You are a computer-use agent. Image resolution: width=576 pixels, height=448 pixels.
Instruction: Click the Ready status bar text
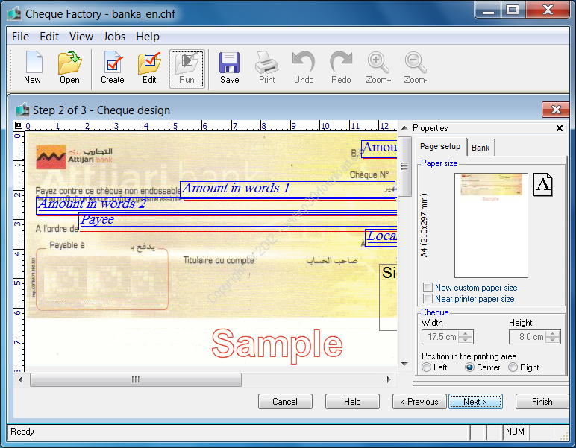coord(22,432)
